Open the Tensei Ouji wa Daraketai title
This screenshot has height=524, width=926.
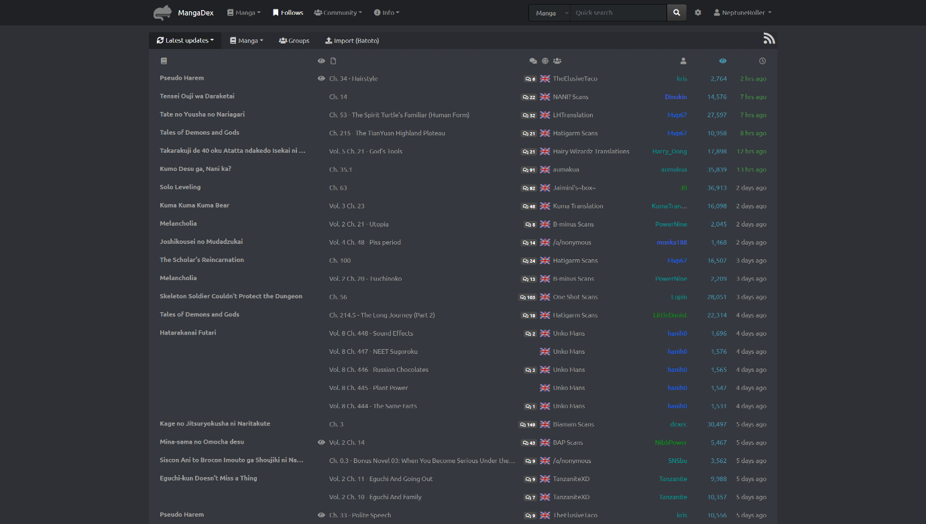tap(197, 96)
